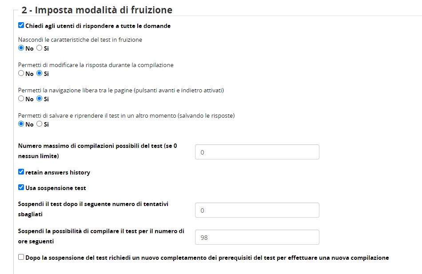
Task: Set navigazione libera tra le pagine to 'Si'
Action: click(x=39, y=99)
